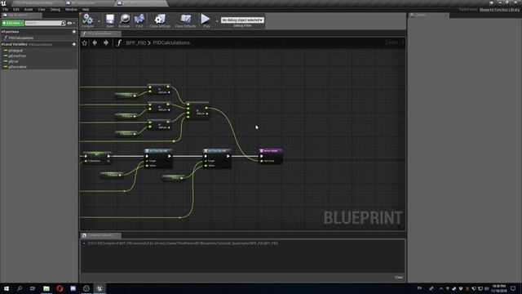Open the Edit menu
This screenshot has width=522, height=294.
pos(16,9)
